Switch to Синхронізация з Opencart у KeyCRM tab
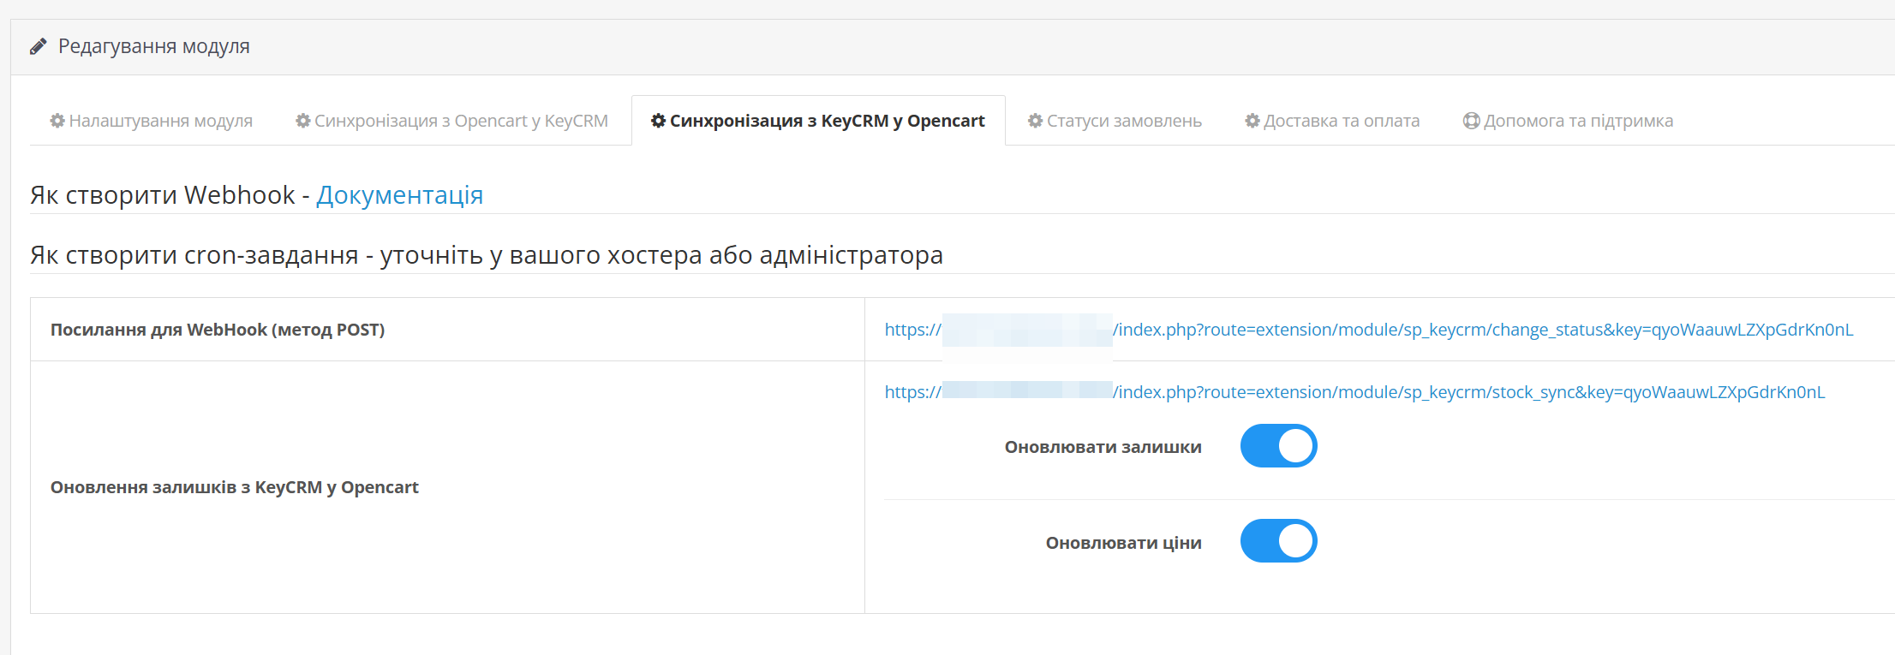This screenshot has width=1895, height=655. click(452, 121)
